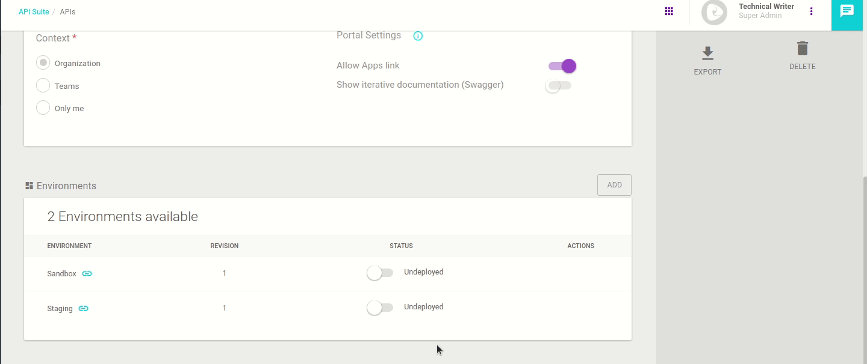
Task: Open the apps grid icon
Action: point(668,11)
